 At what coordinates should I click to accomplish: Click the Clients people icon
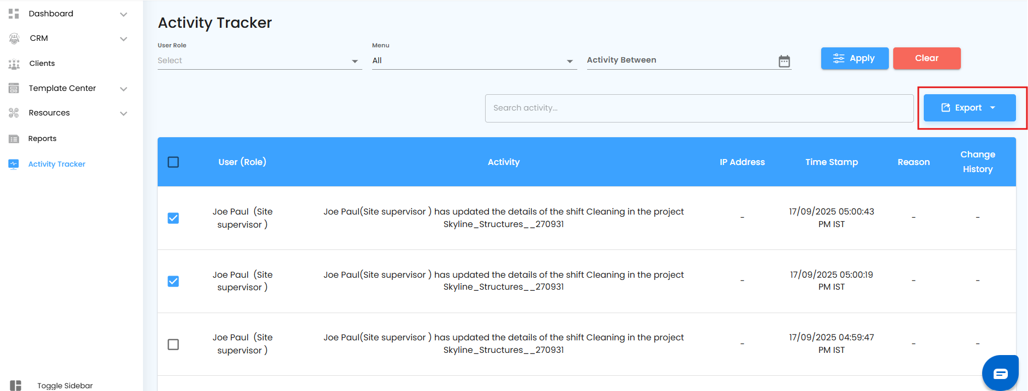(14, 64)
